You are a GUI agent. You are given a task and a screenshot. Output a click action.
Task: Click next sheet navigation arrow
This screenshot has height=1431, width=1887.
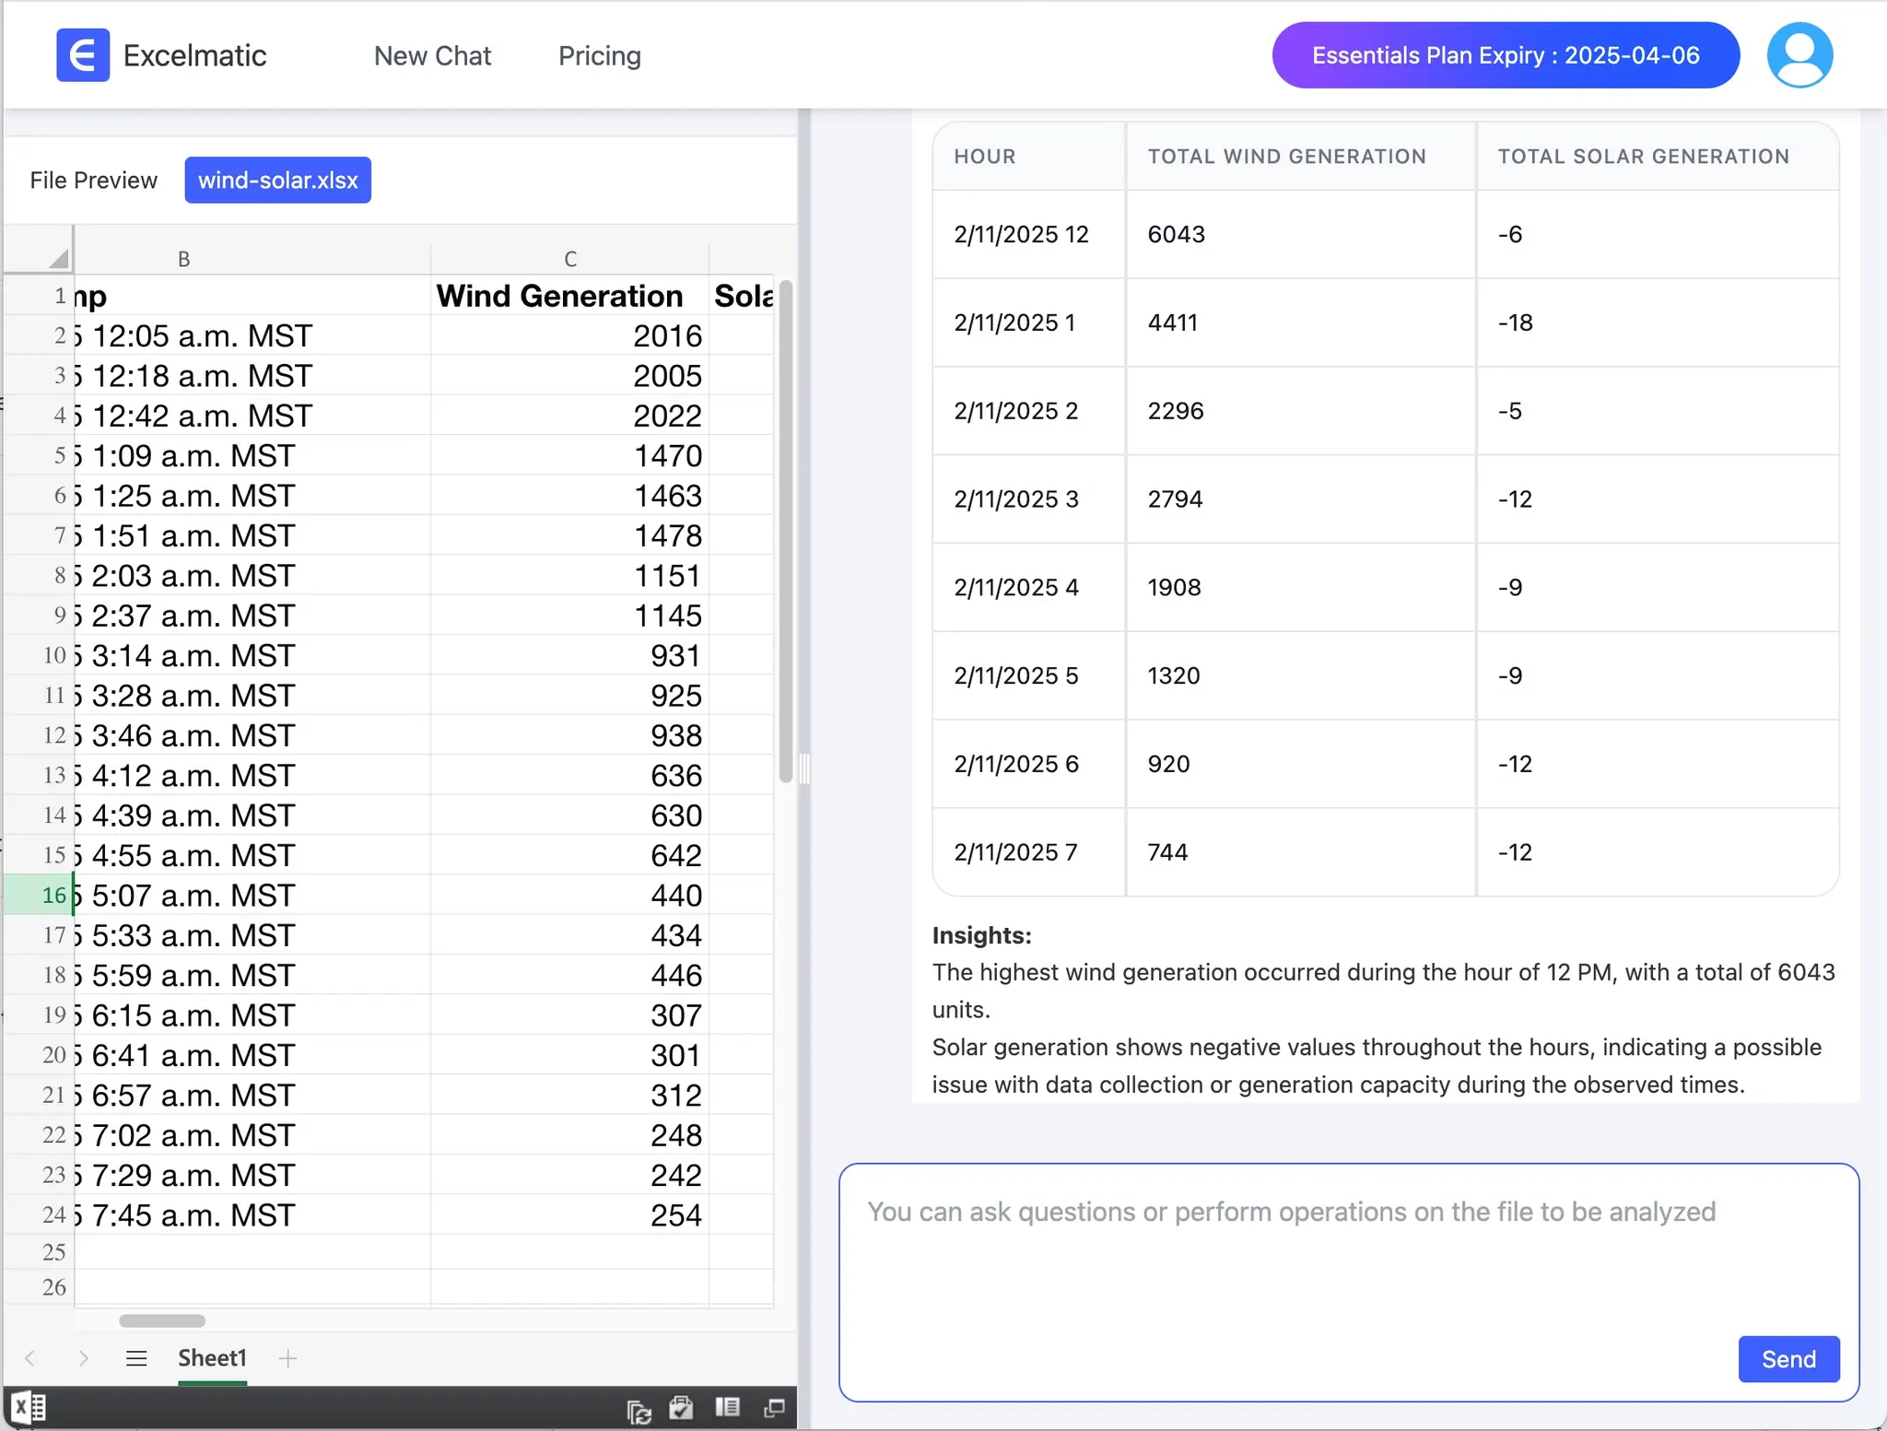pos(83,1359)
